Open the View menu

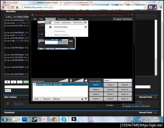tap(41, 19)
